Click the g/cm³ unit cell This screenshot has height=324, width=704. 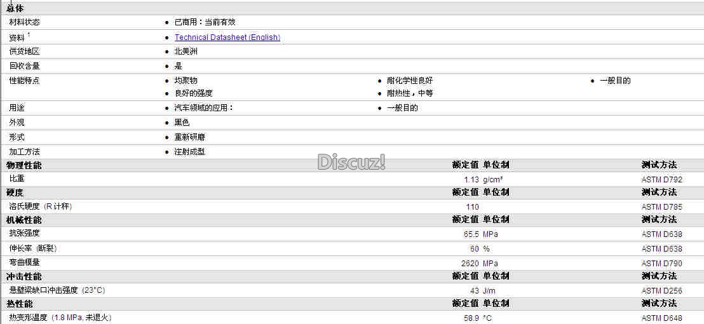(x=493, y=180)
